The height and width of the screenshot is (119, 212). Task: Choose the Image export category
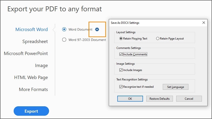click(41, 65)
